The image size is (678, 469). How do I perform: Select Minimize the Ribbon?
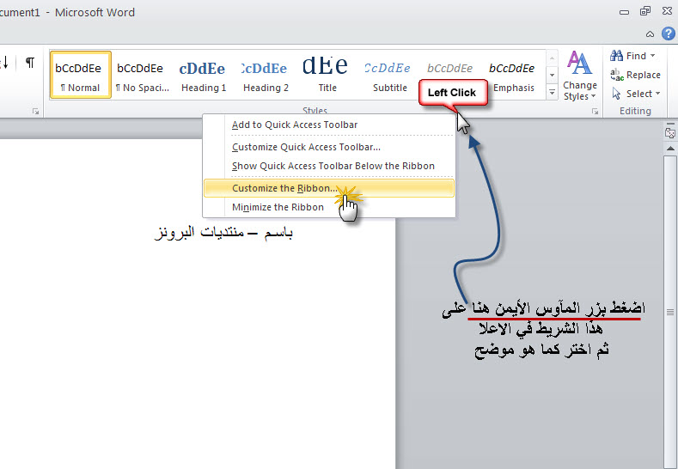[x=329, y=207]
